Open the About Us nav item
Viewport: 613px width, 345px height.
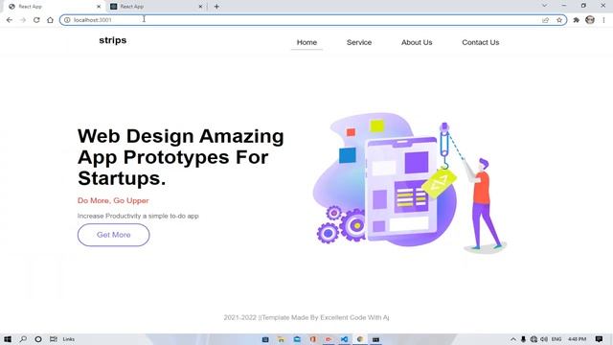point(417,42)
